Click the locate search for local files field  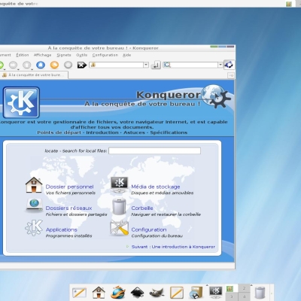click(x=154, y=150)
